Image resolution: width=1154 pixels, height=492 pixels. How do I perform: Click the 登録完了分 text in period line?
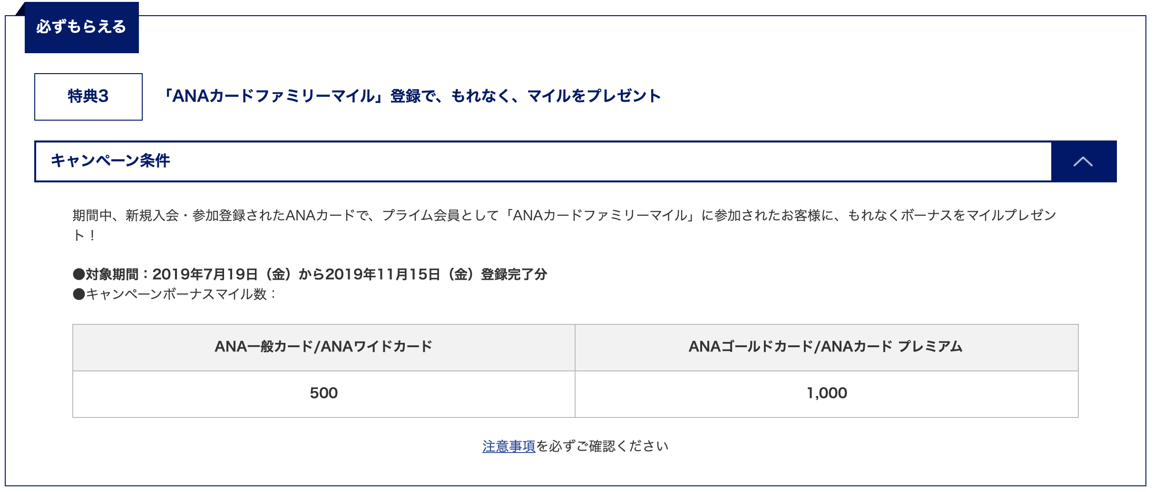coord(514,274)
